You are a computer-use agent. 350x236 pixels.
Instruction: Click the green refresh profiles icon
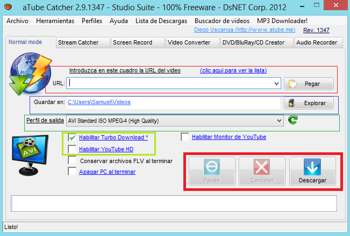point(293,120)
